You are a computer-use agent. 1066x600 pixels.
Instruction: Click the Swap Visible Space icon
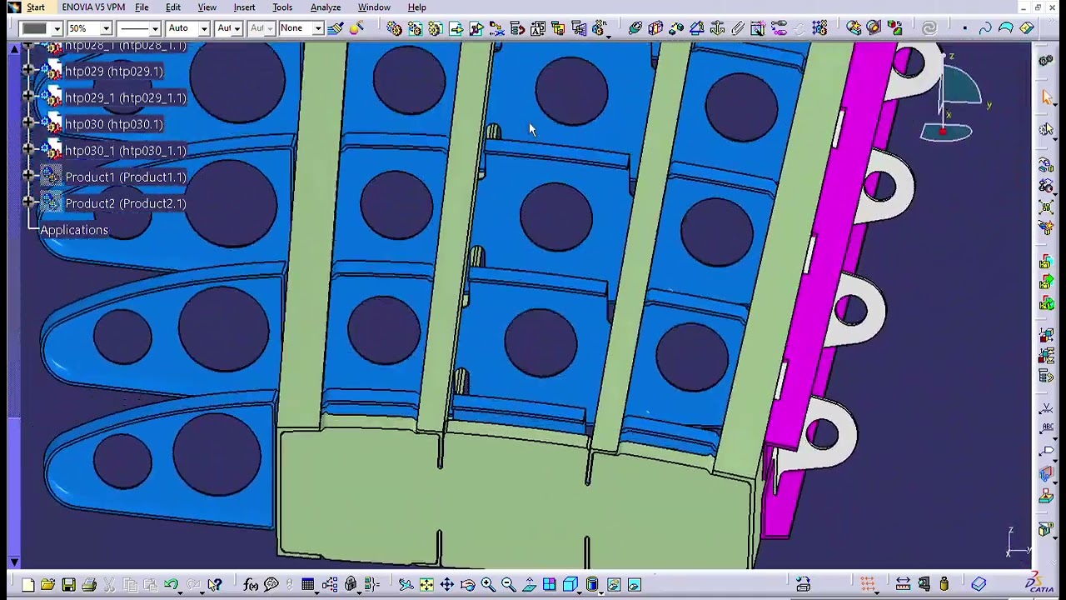click(635, 585)
